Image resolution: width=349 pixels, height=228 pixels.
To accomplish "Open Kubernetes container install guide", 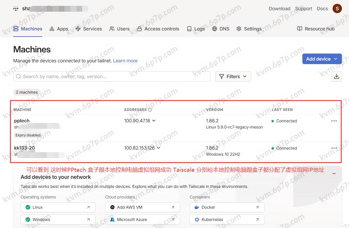I will click(x=227, y=219).
